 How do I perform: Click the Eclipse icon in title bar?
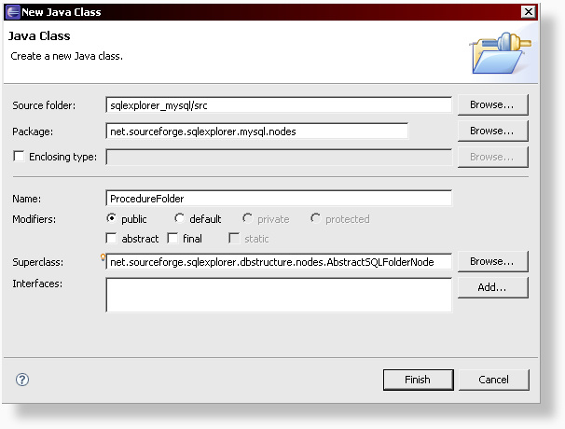click(13, 12)
